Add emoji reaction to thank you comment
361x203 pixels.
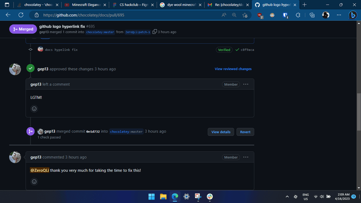34,182
